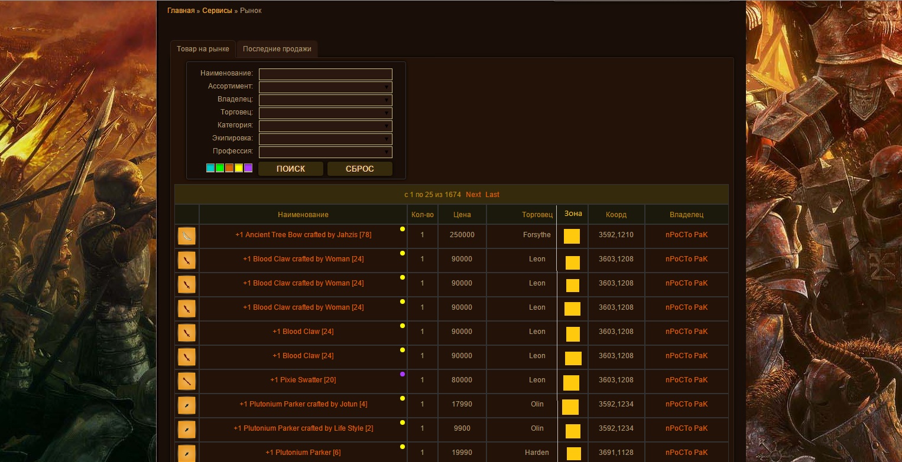Screen dimensions: 902x462
Task: Click owner nPoCTo PaK in Harden's row
Action: click(x=686, y=453)
